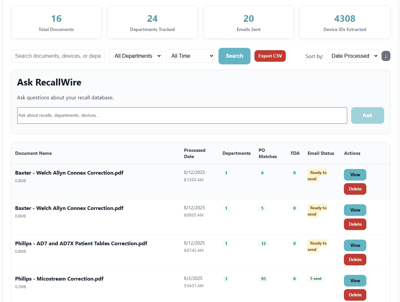Image resolution: width=400 pixels, height=302 pixels.
Task: Open the All Departments dropdown
Action: point(136,56)
